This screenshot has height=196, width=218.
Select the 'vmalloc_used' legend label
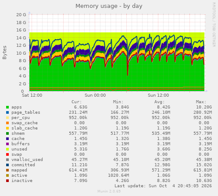(x=27, y=160)
